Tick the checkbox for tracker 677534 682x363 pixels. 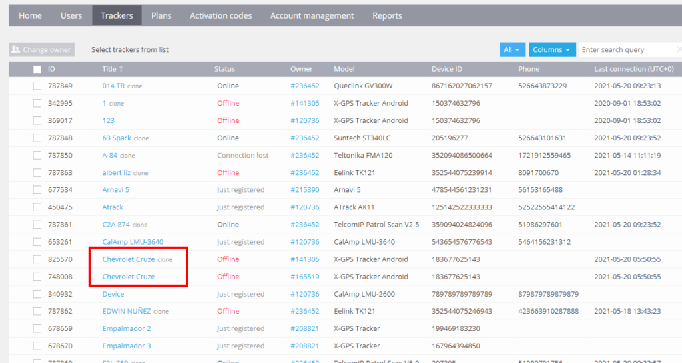(x=37, y=190)
